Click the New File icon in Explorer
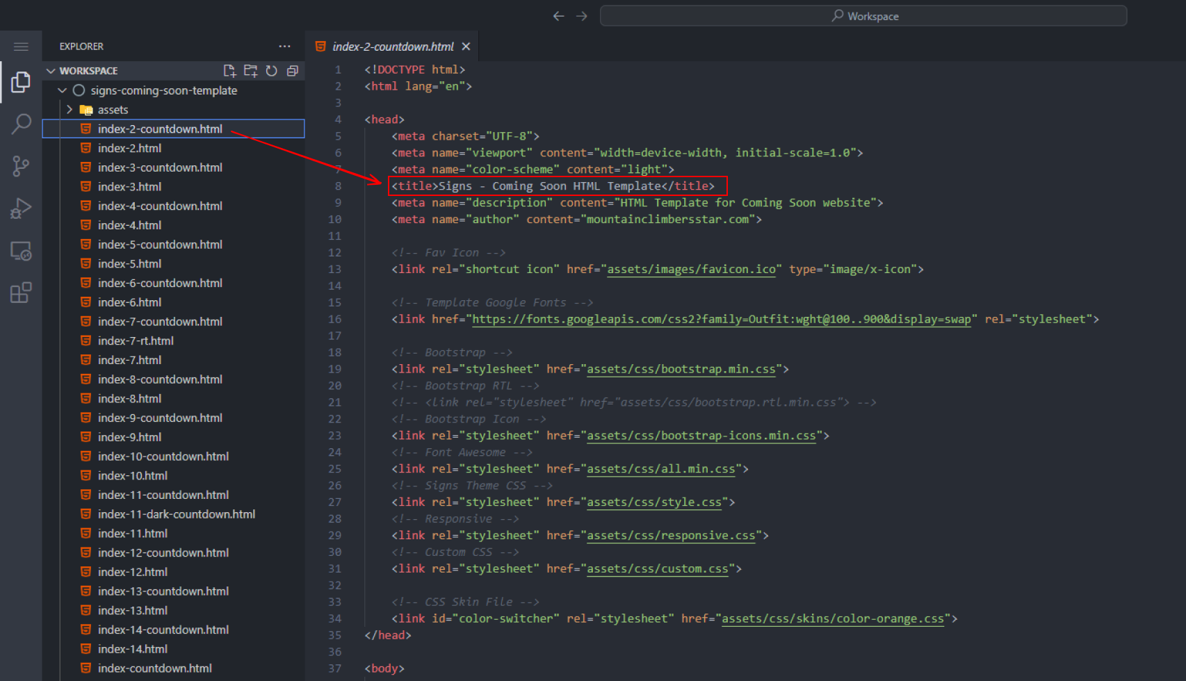 point(229,71)
